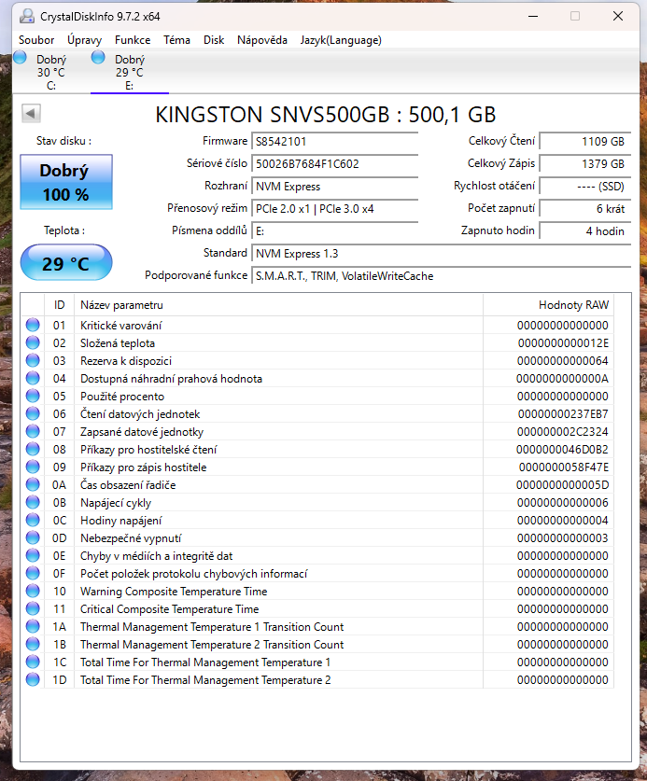This screenshot has width=647, height=781.
Task: Click the Standard field NVM Express 1.3
Action: [441, 254]
